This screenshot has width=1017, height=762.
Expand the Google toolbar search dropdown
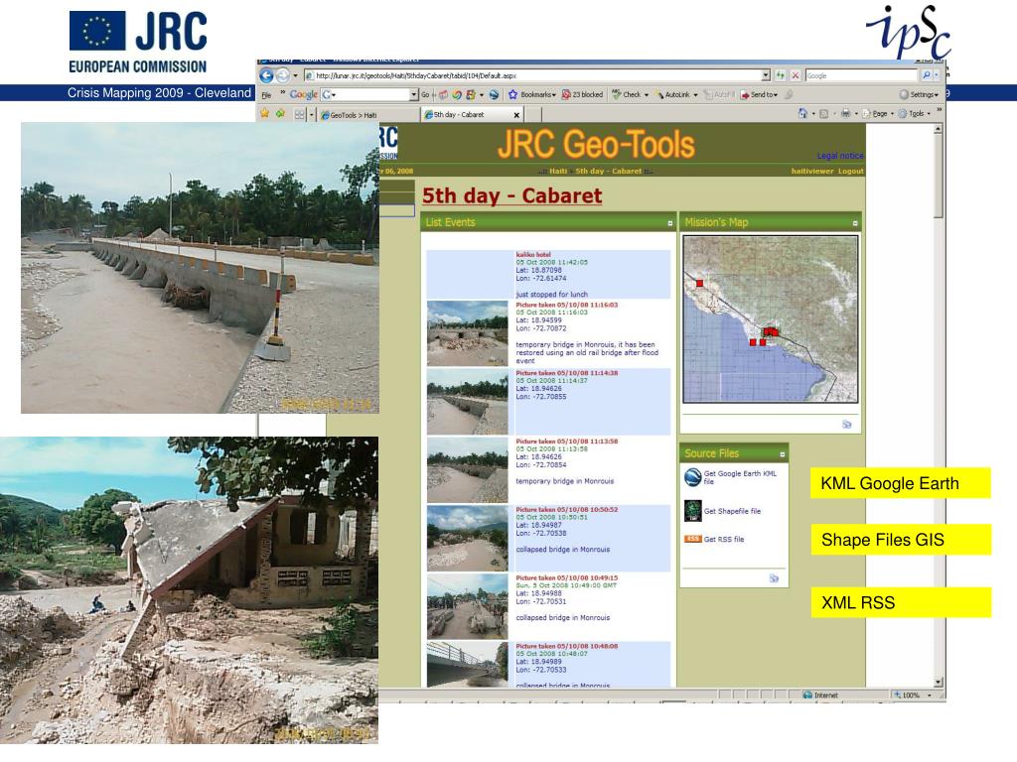414,94
